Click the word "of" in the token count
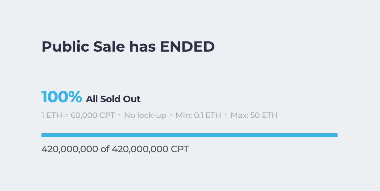 tap(105, 149)
